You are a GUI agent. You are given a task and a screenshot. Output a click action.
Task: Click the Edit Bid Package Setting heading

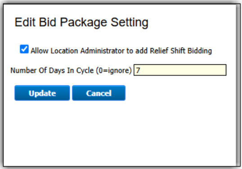point(81,22)
